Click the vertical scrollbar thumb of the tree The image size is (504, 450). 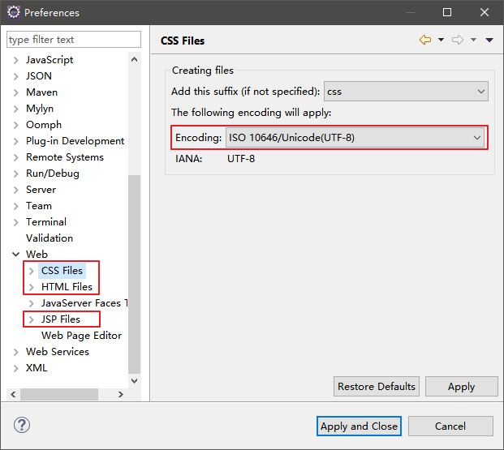135,274
